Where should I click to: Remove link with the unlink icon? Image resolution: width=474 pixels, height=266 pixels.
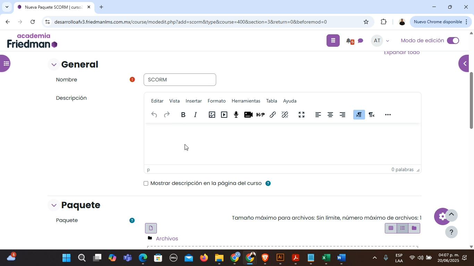[x=285, y=115]
